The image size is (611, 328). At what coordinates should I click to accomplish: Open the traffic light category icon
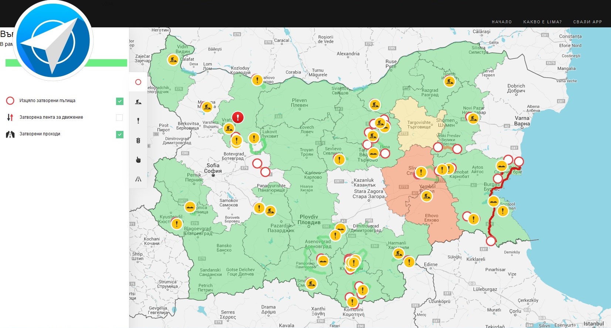138,141
